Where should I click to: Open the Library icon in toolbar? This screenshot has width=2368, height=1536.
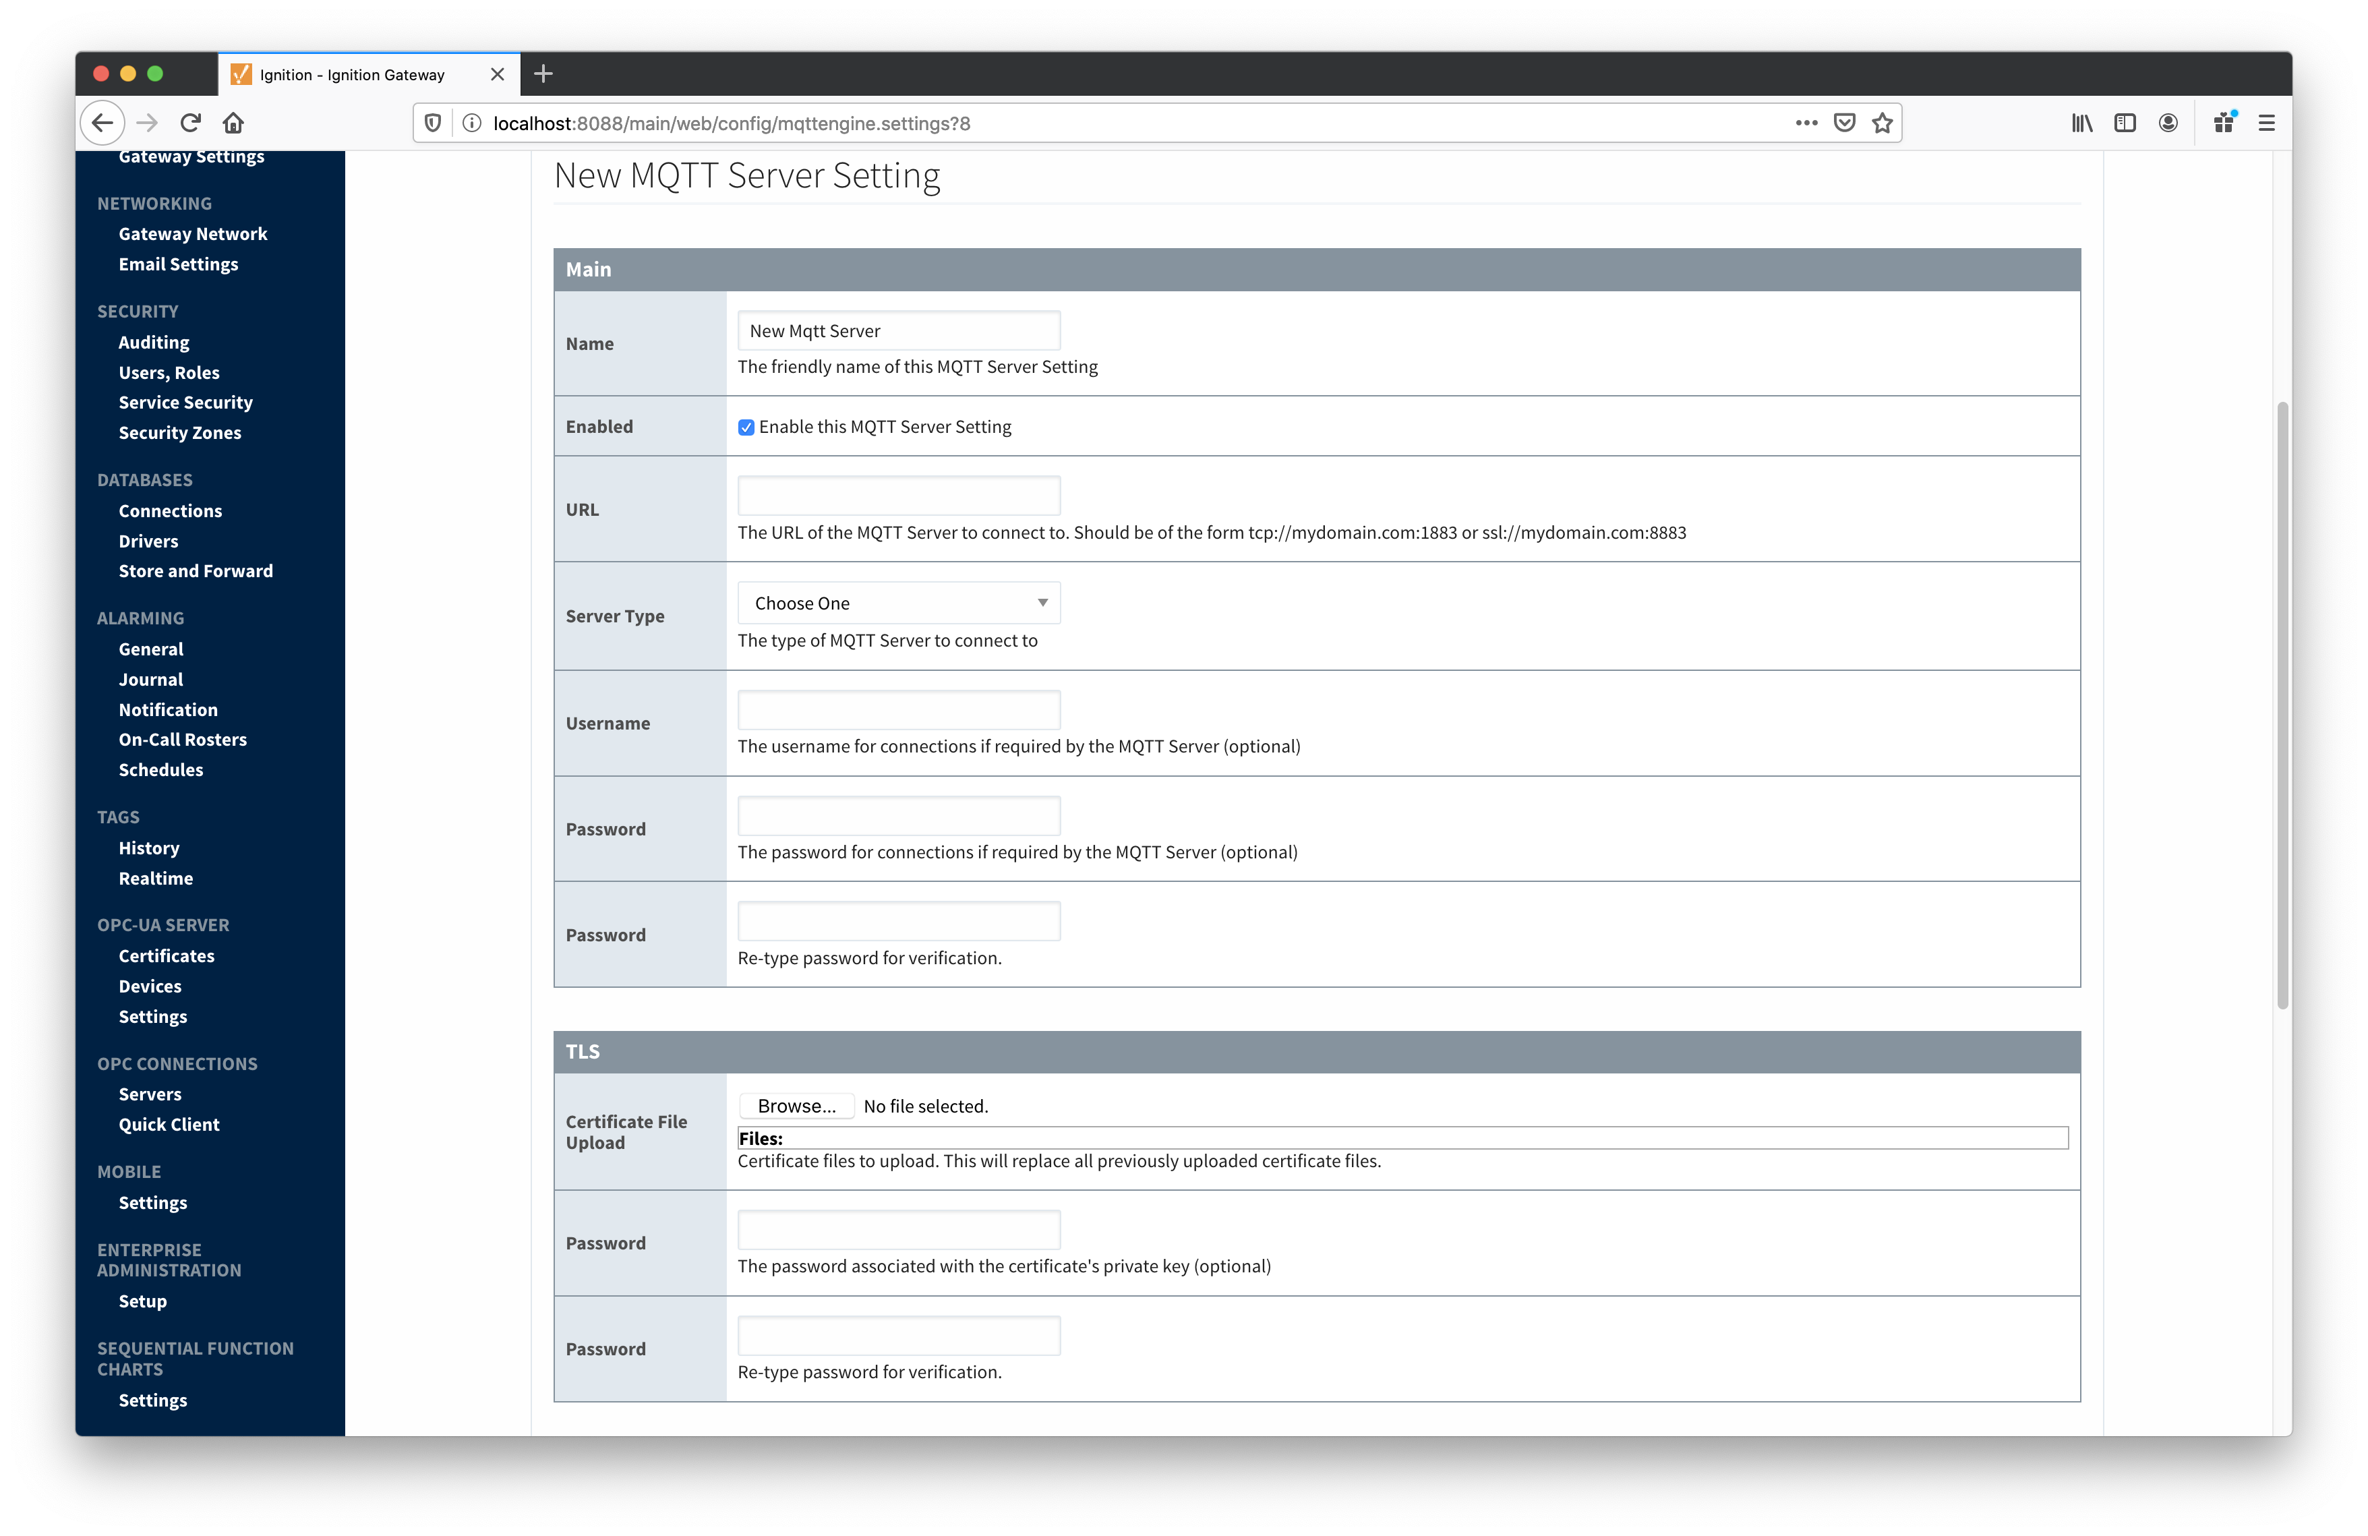[x=2081, y=122]
